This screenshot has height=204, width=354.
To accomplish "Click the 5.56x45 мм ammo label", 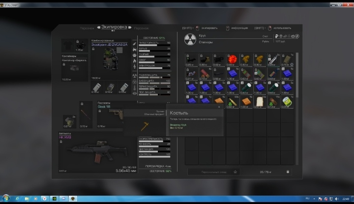I will [126, 171].
